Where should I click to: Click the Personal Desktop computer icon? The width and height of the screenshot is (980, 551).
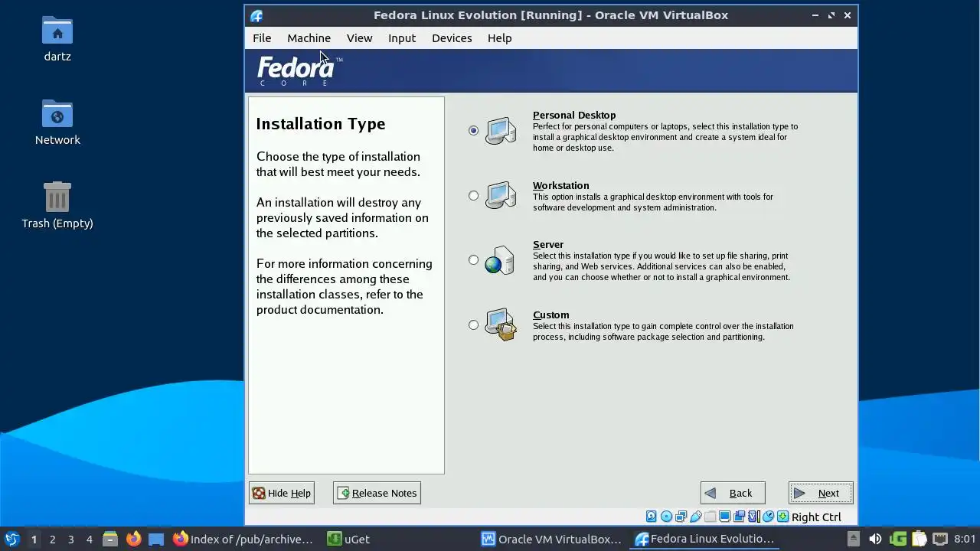(x=501, y=131)
